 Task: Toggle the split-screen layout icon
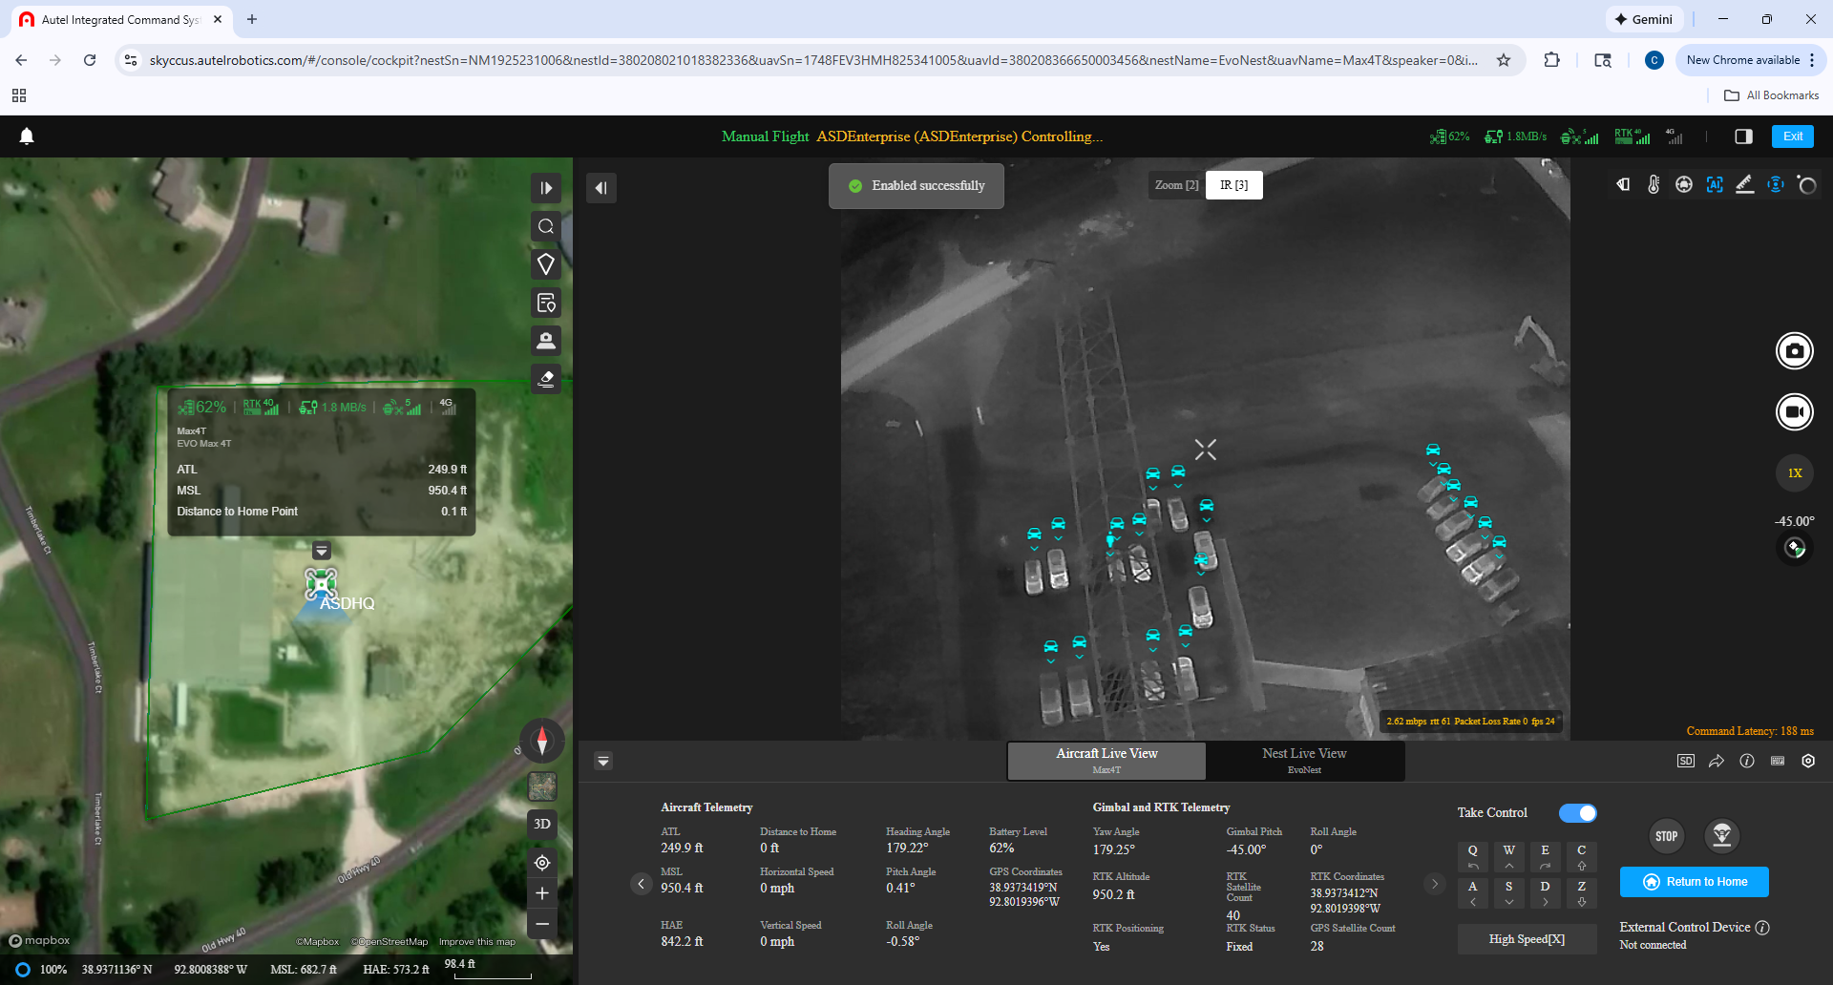click(x=1743, y=136)
